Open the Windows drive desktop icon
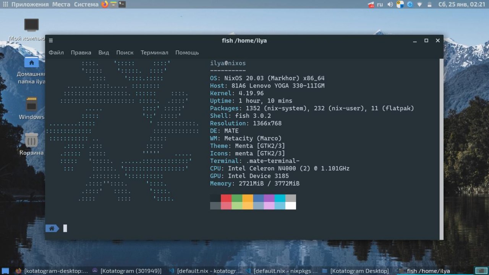Screen dimensions: 489x275 tap(31, 108)
